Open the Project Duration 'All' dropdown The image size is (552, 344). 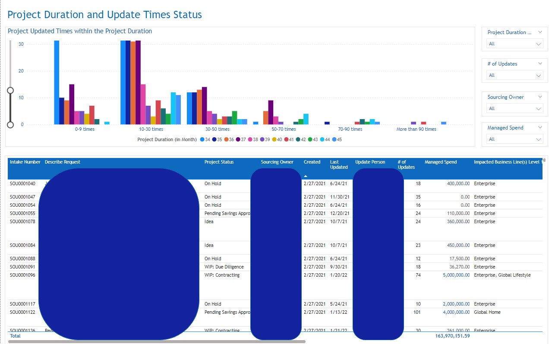click(x=514, y=44)
